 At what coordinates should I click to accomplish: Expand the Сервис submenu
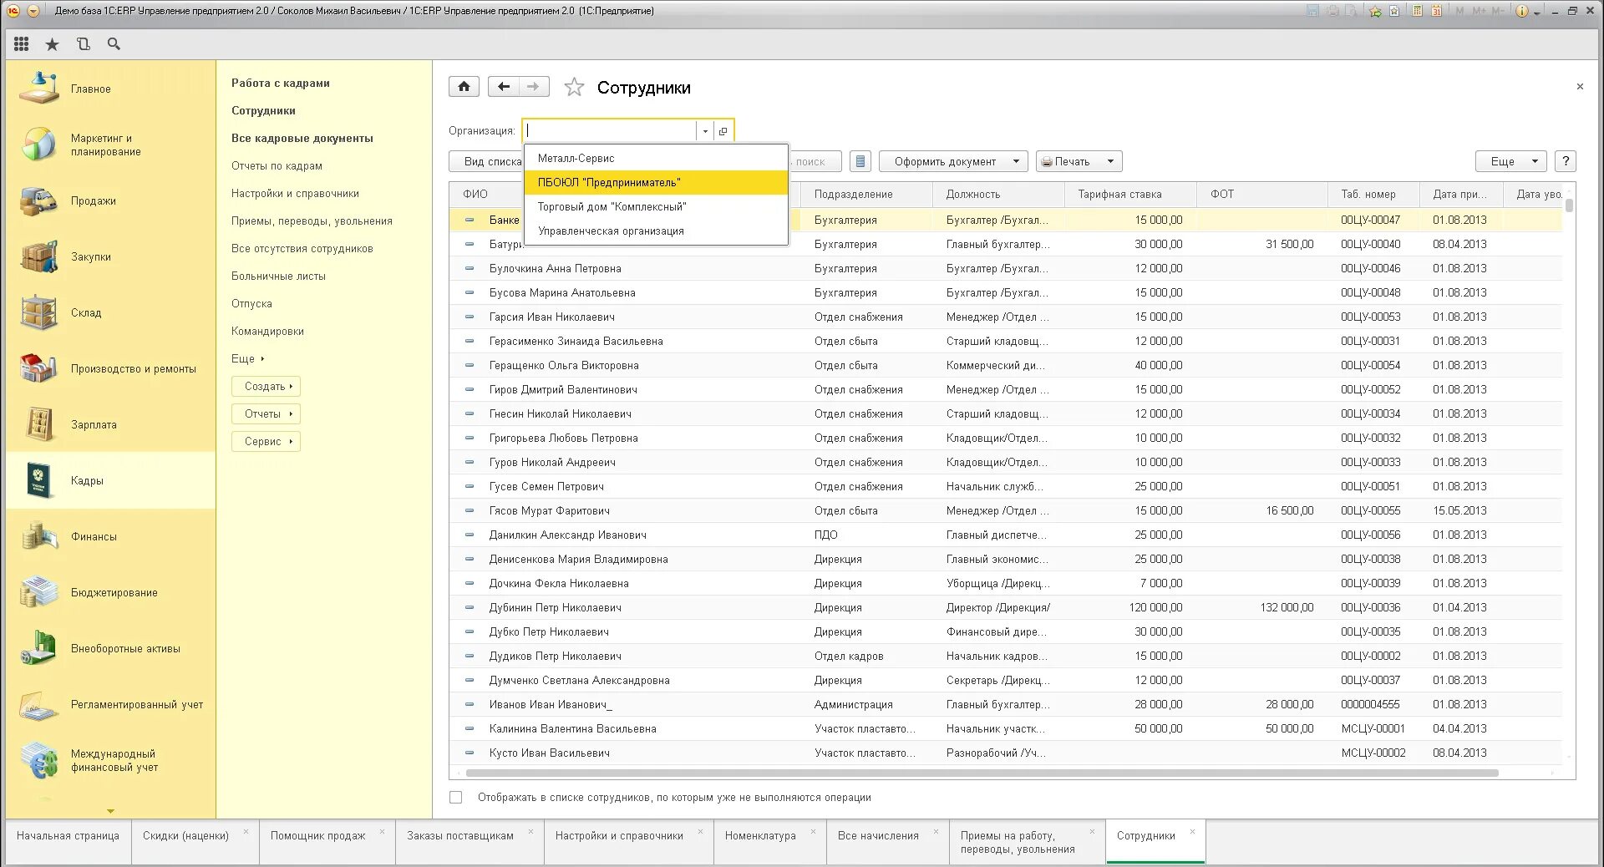[266, 442]
